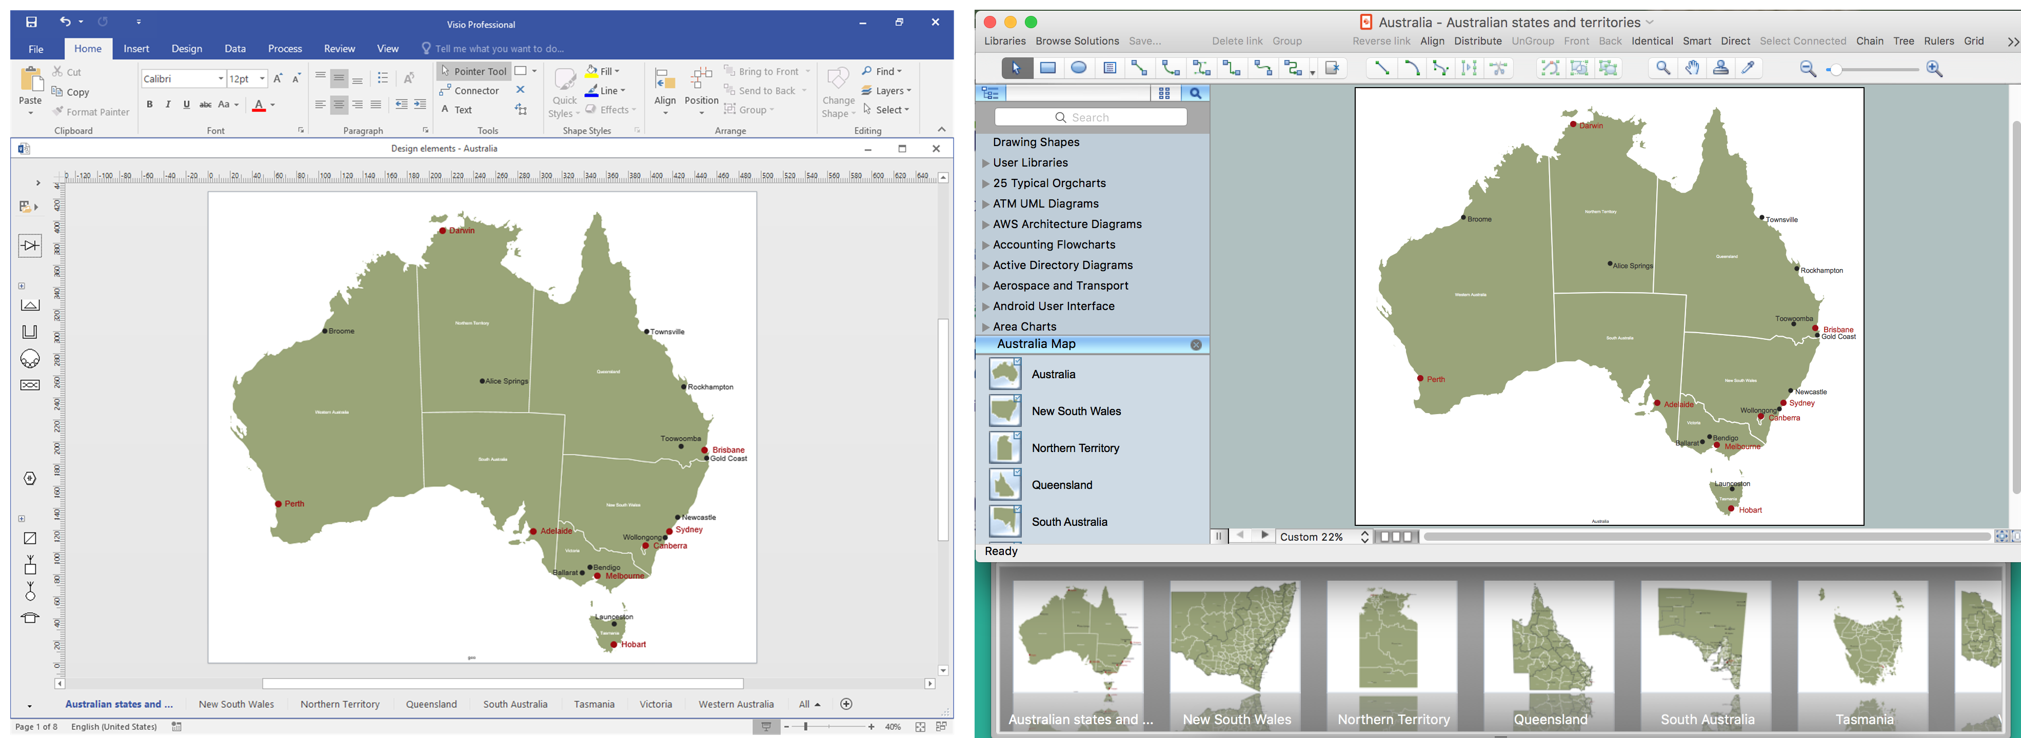Switch library panel to grid view icon

(x=1164, y=93)
